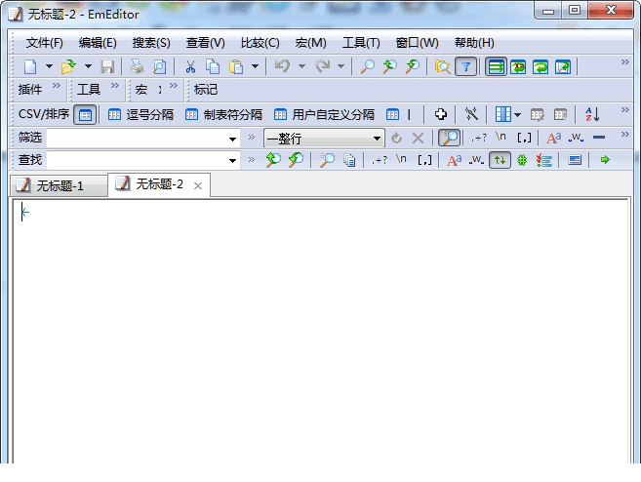
Task: Expand the 宏 toolbar chevron
Action: pyautogui.click(x=174, y=86)
